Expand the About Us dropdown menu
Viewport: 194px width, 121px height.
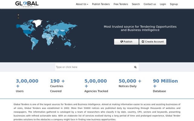82,4
